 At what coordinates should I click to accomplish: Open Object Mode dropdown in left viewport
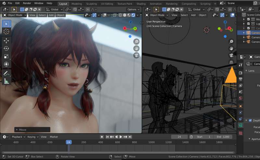(x=15, y=15)
